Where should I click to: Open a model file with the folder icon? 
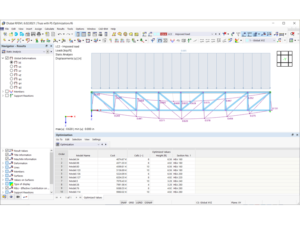pyautogui.click(x=11, y=34)
